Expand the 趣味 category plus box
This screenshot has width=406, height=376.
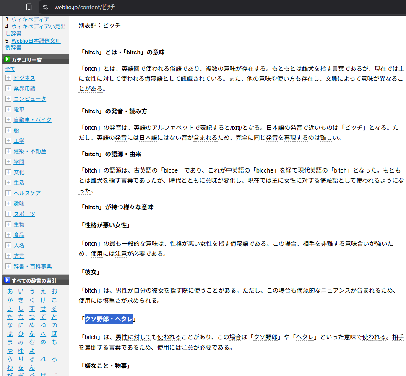(8, 203)
